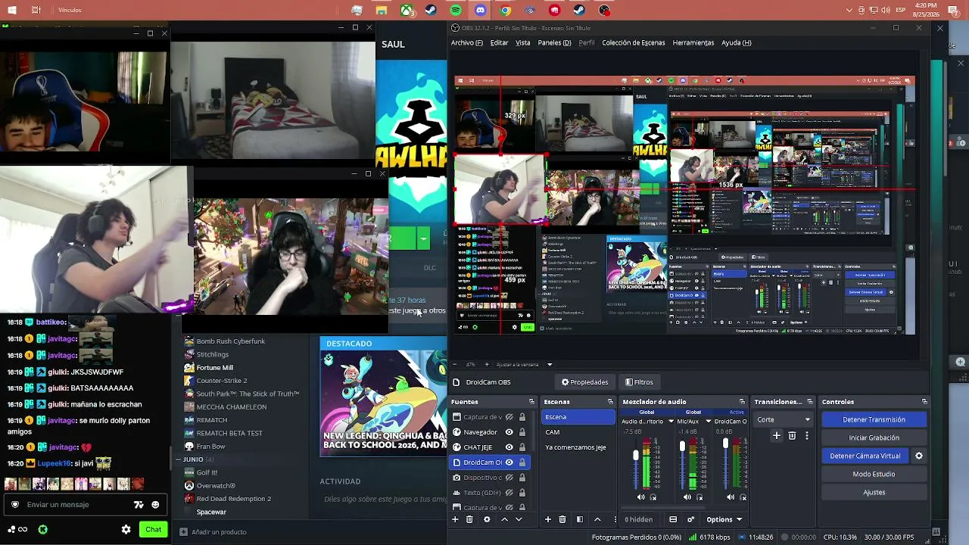Open virtual camera settings gear

pos(919,456)
